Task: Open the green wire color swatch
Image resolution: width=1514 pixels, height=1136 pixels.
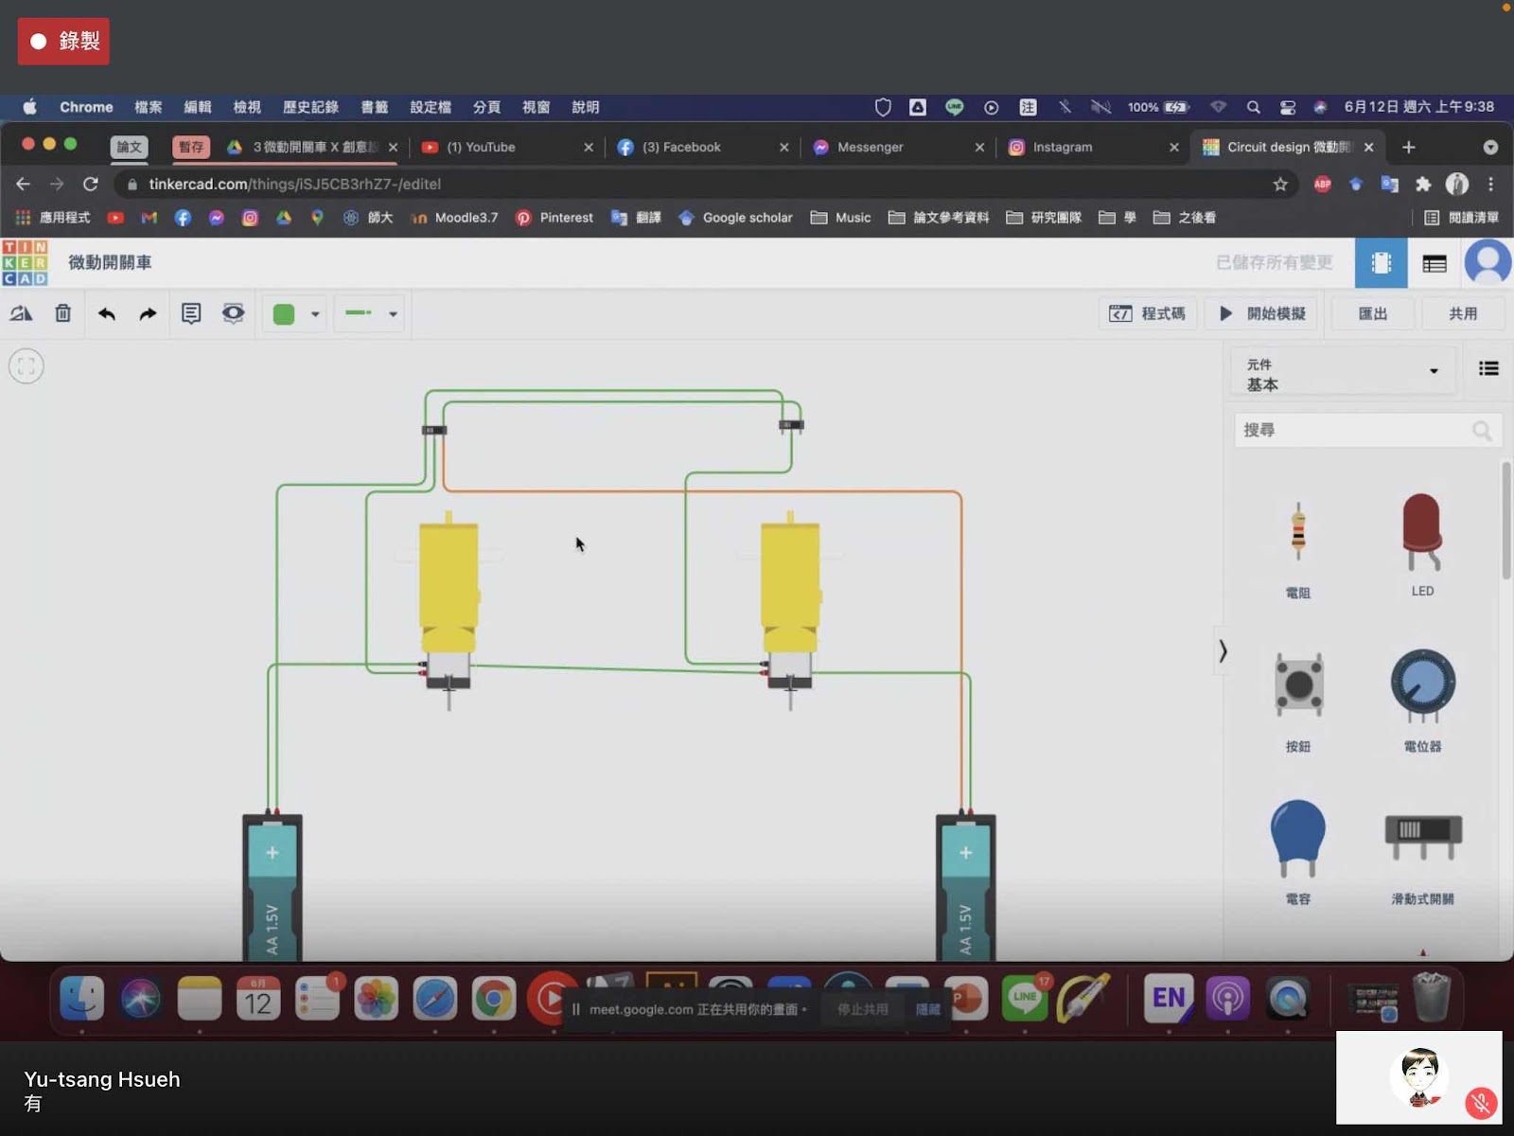Action: 284,314
